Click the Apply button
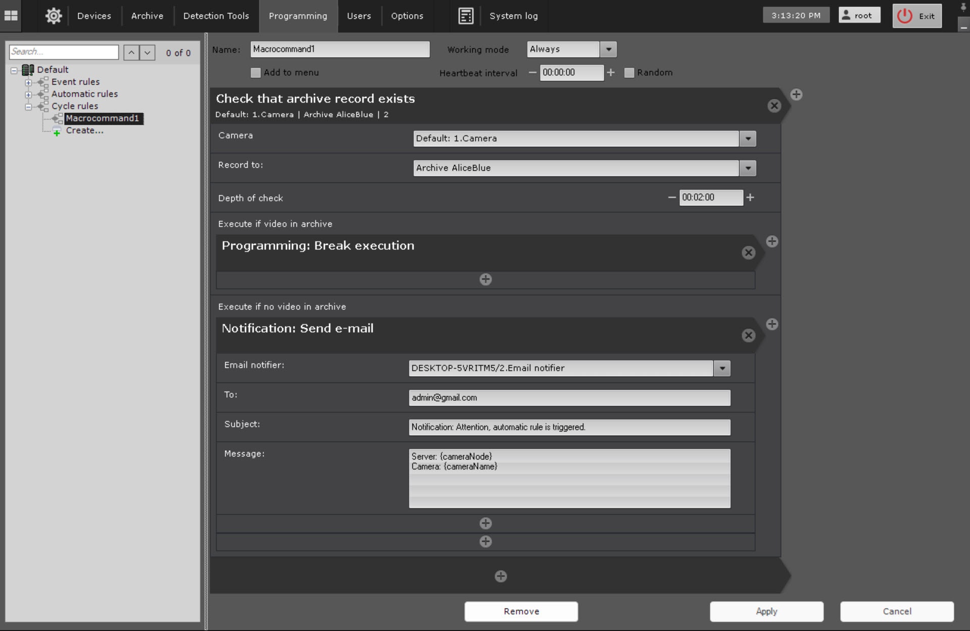This screenshot has width=970, height=631. click(766, 611)
